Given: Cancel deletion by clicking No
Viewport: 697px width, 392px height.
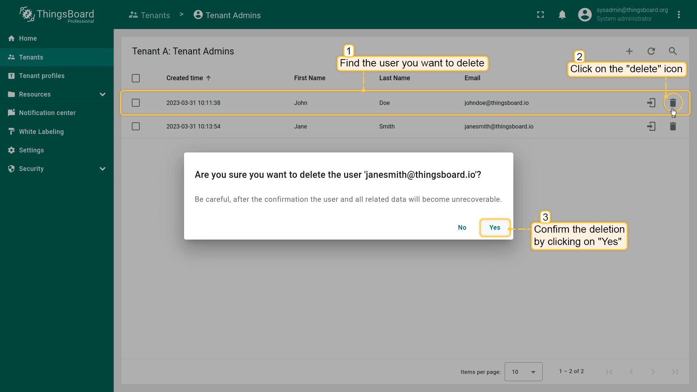Looking at the screenshot, I should pyautogui.click(x=462, y=228).
